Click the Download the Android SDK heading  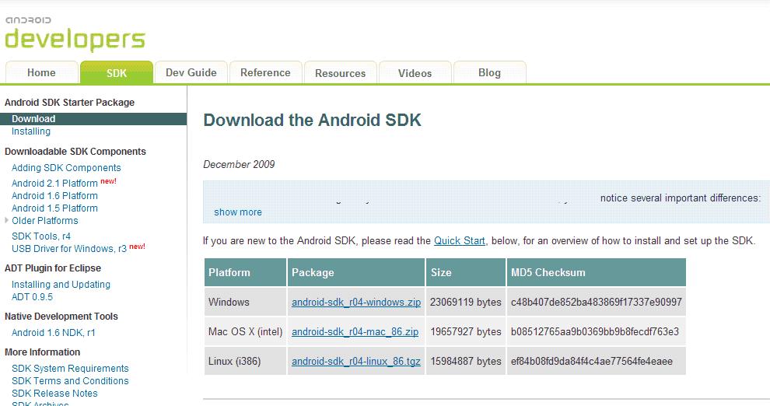click(x=313, y=121)
